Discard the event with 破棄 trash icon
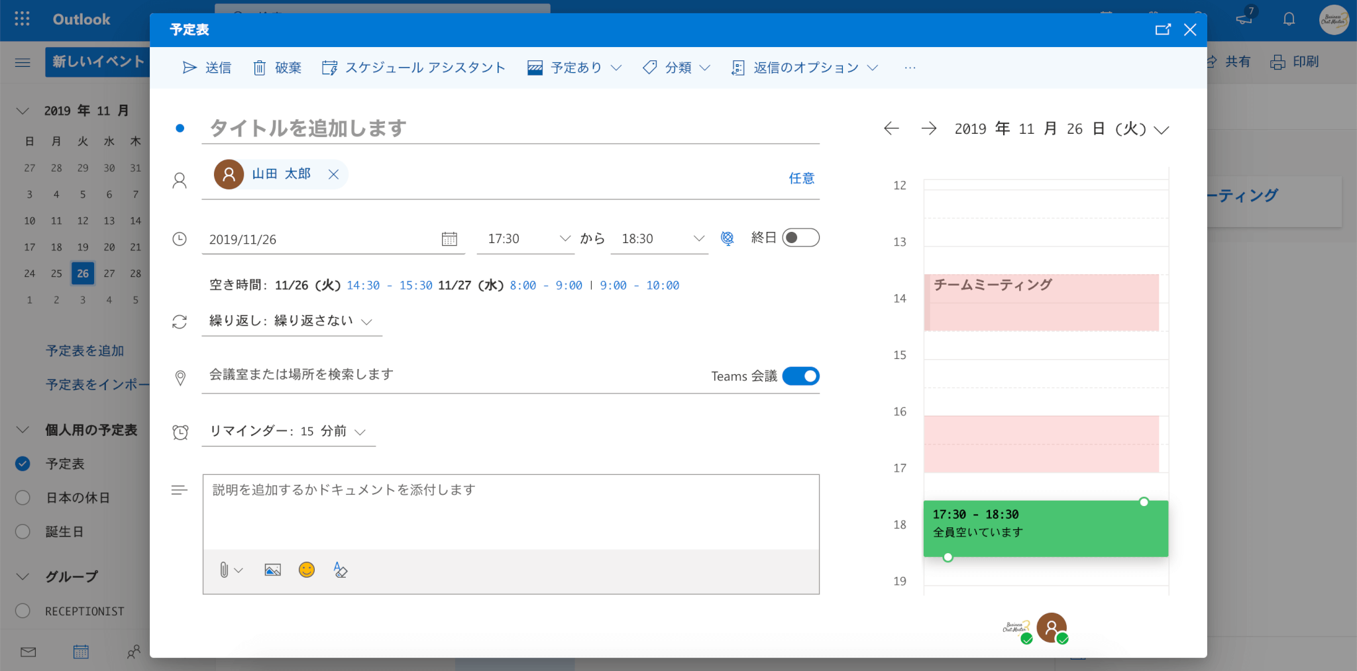 [260, 68]
